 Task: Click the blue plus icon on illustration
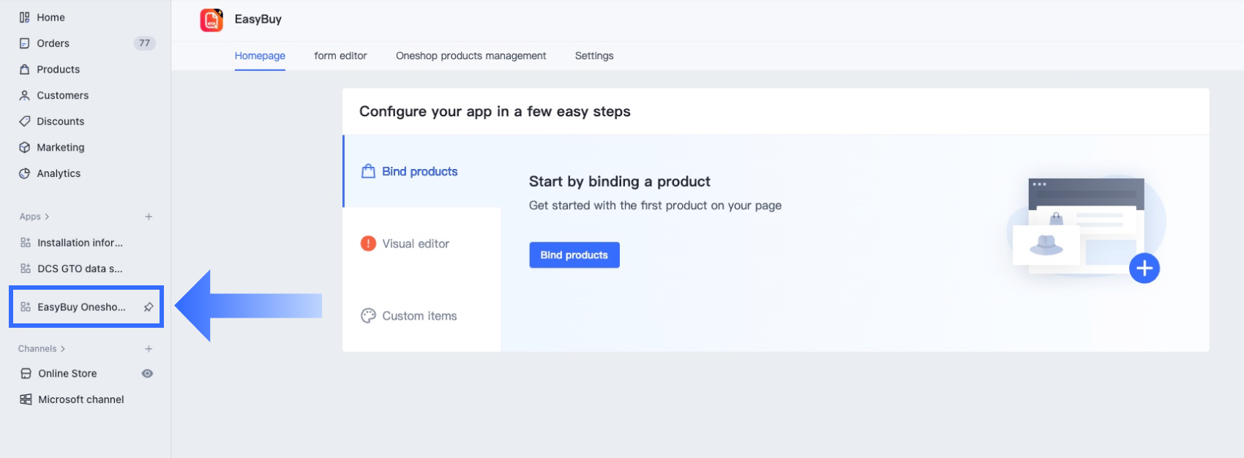tap(1144, 269)
